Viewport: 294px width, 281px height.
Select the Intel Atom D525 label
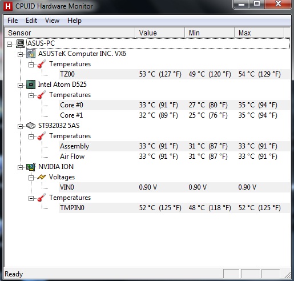click(x=62, y=85)
